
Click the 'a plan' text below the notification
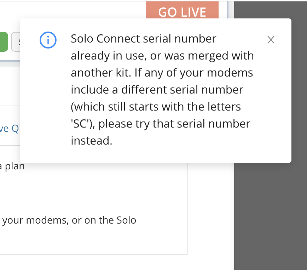[x=12, y=167]
